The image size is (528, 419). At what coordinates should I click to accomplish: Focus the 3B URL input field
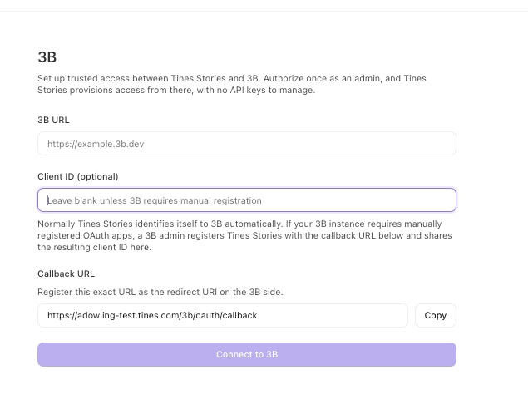[x=247, y=144]
